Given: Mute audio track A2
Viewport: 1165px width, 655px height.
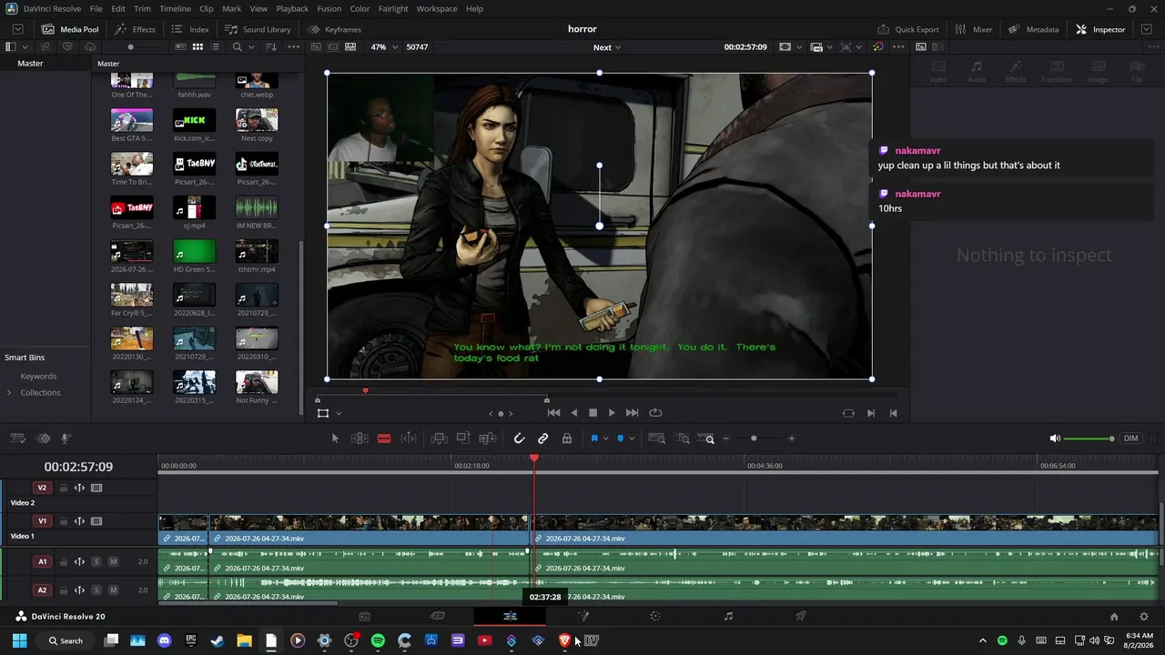Looking at the screenshot, I should coord(113,590).
